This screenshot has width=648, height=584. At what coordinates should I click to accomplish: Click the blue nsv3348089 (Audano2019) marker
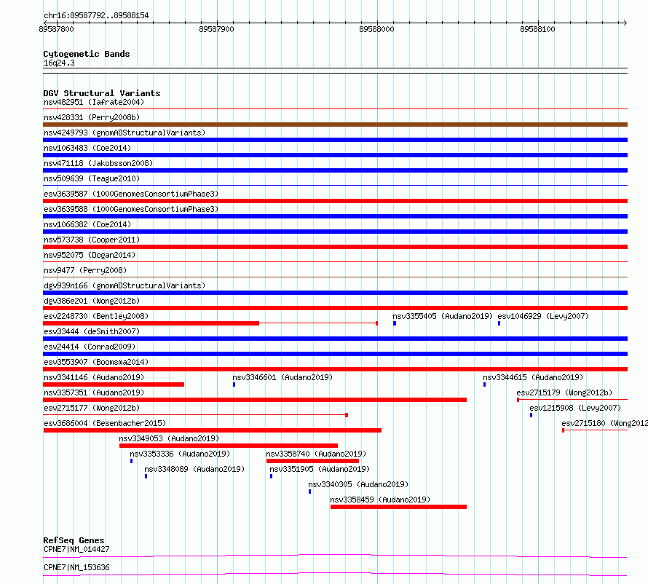coord(146,476)
